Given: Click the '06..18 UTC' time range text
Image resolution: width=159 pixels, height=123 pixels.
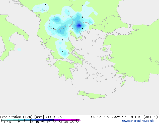Looking at the screenshot, I should [132, 117].
